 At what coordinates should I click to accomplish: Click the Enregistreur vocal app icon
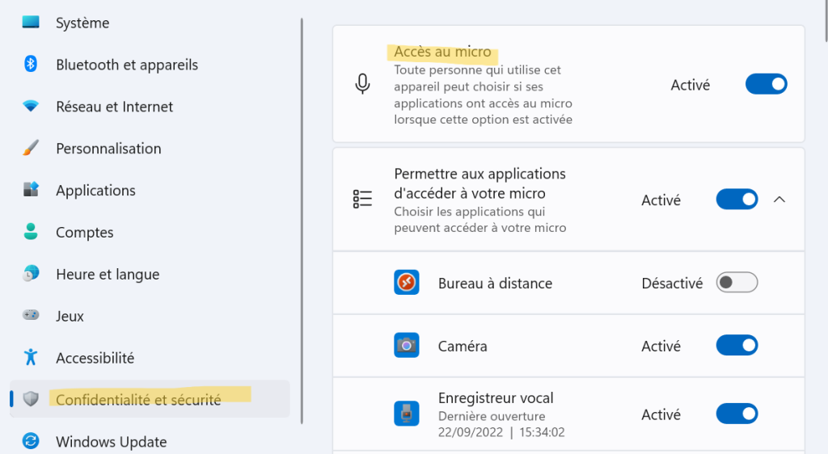(x=407, y=414)
